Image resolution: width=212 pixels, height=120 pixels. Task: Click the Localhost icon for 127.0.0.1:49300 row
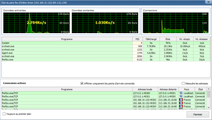coord(181,93)
